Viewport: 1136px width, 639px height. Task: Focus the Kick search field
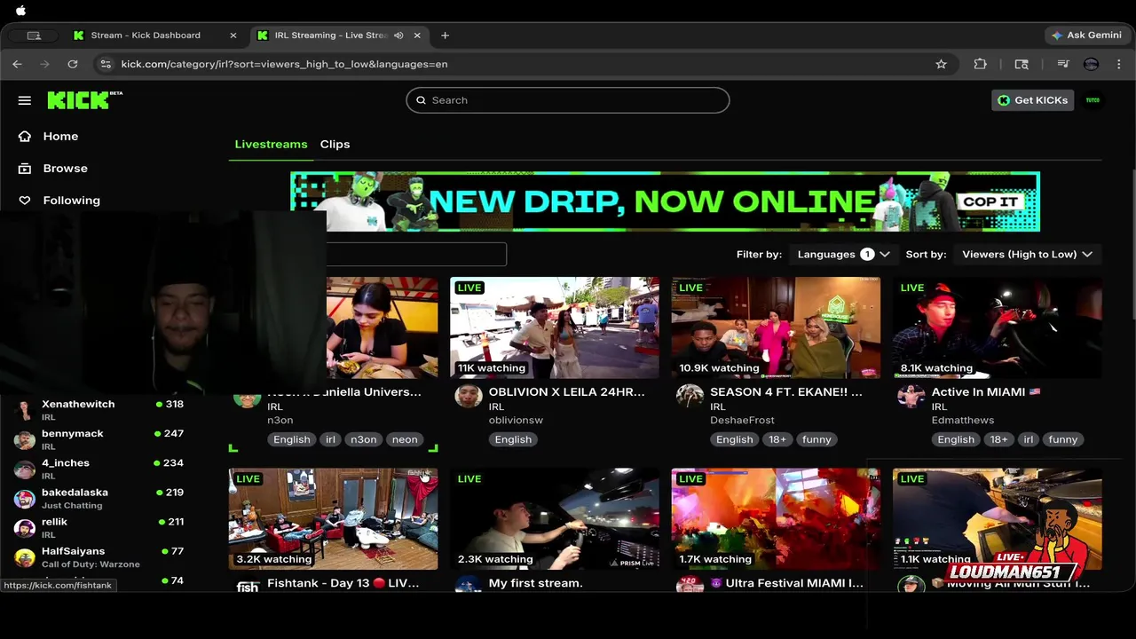(568, 100)
